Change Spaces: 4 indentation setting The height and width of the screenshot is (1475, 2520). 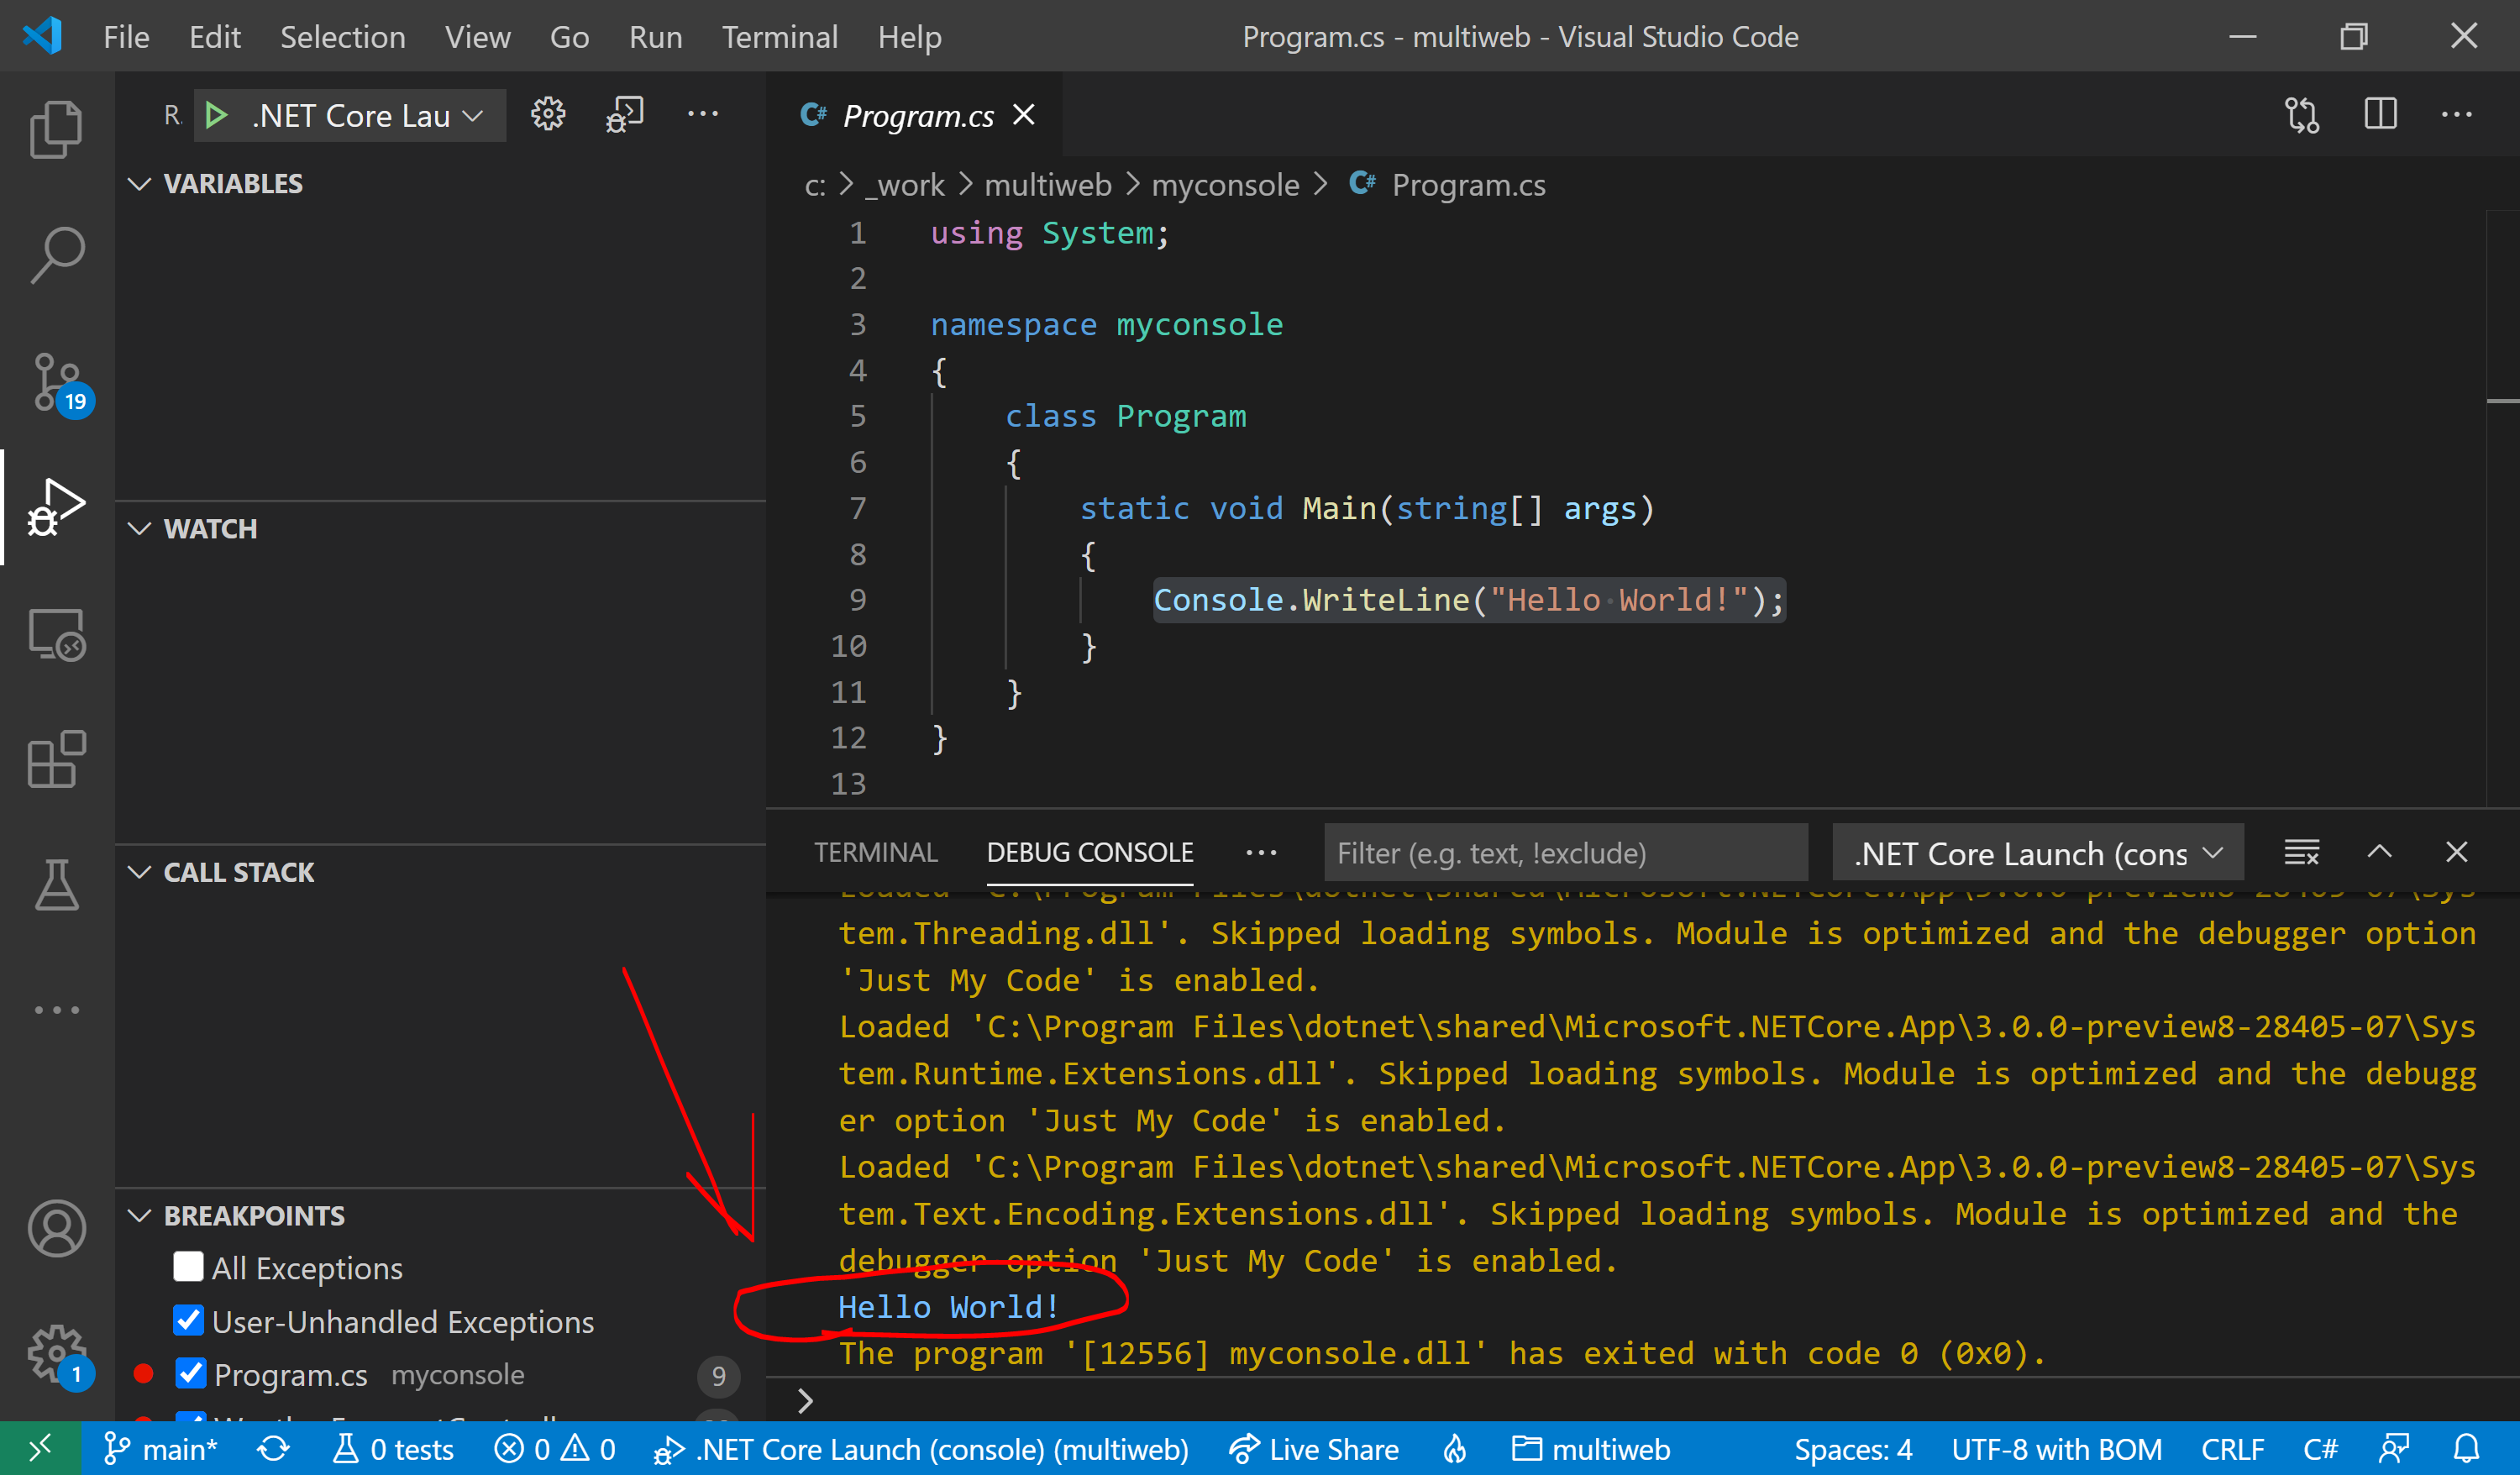(x=1852, y=1449)
